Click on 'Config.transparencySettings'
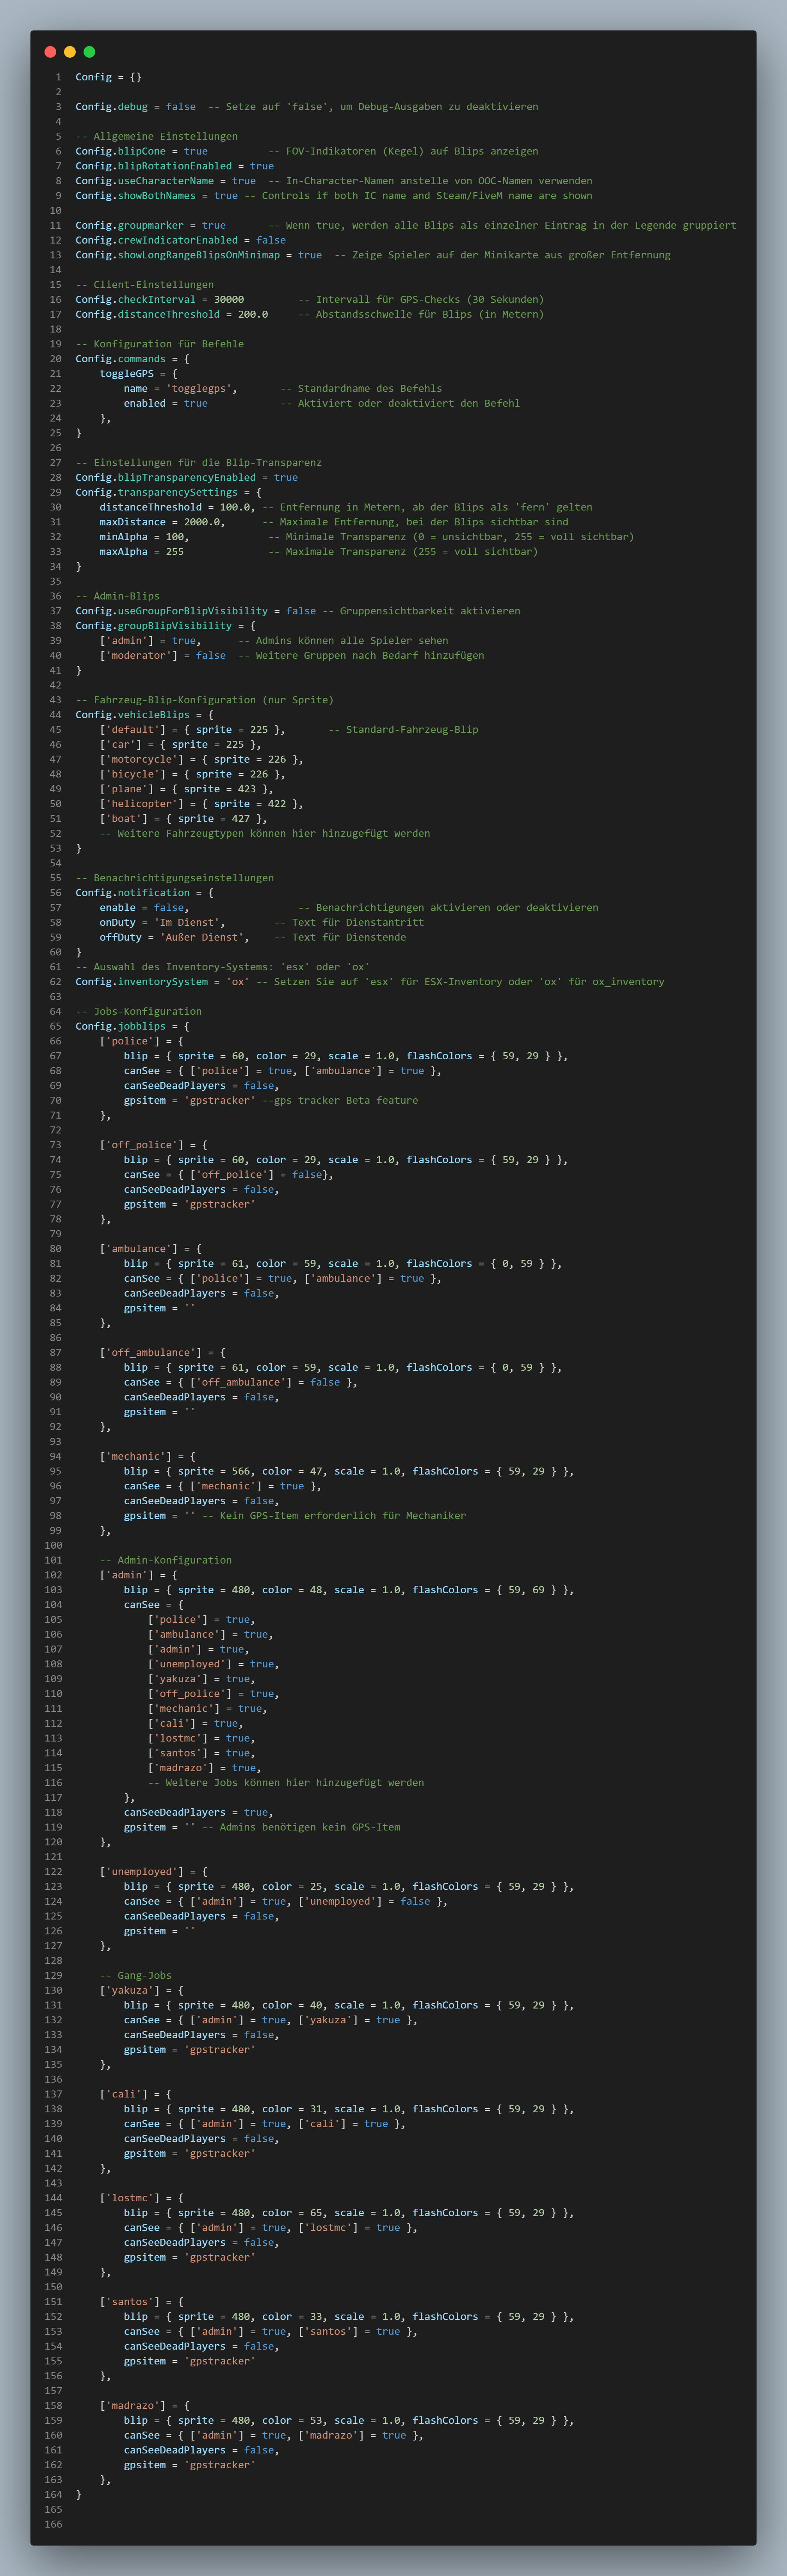787x2576 pixels. (157, 492)
